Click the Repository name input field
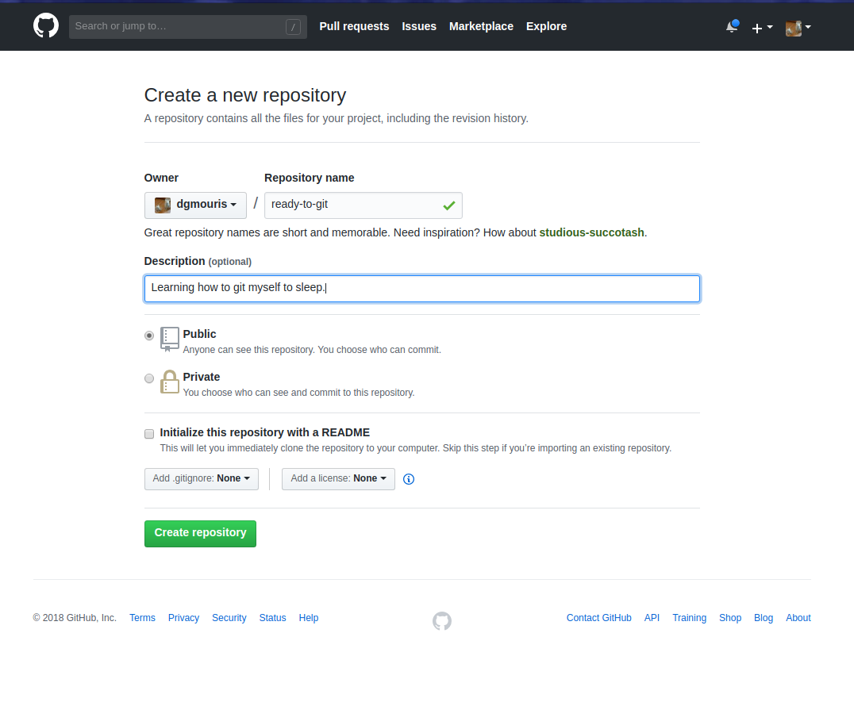This screenshot has height=706, width=854. point(364,205)
